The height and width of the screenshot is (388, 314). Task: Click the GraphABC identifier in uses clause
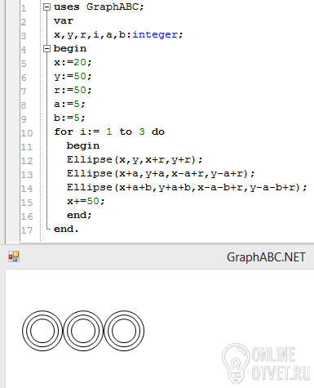112,7
